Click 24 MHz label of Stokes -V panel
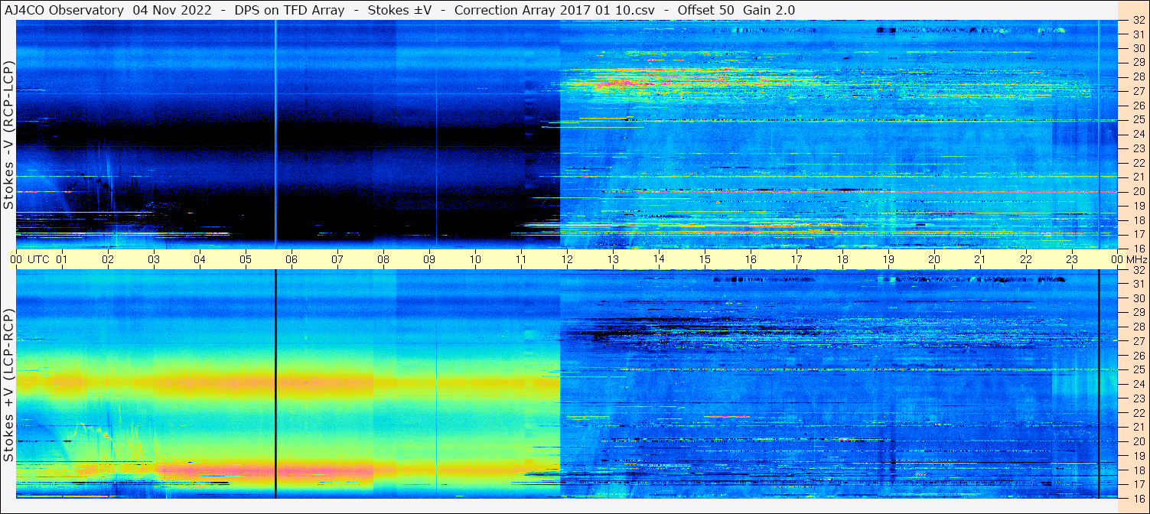Viewport: 1150px width, 514px height. pyautogui.click(x=1139, y=134)
